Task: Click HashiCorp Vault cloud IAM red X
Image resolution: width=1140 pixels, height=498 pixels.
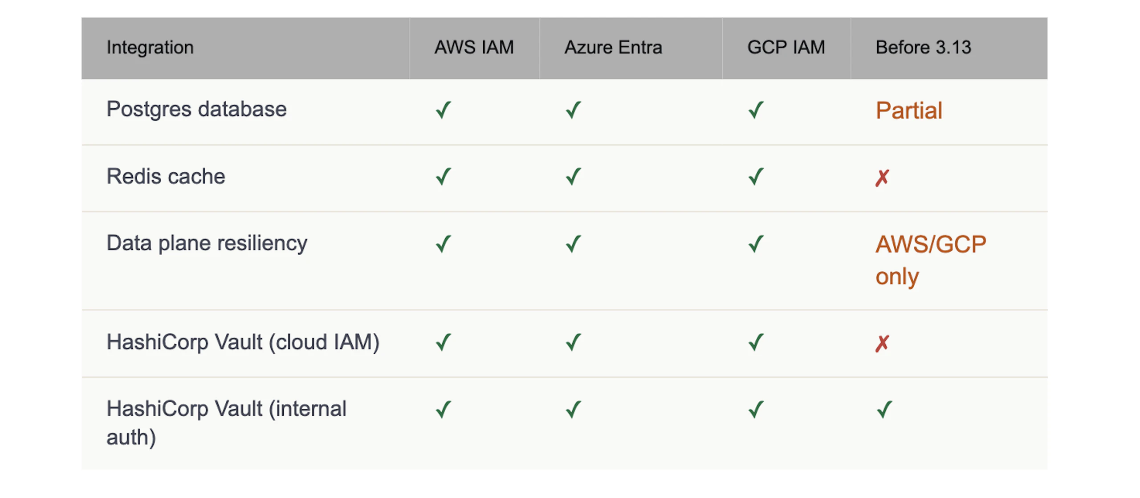Action: pos(882,343)
